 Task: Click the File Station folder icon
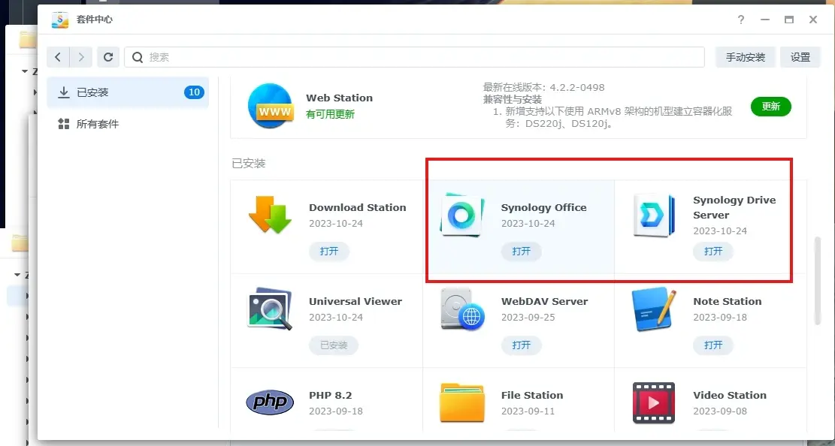pyautogui.click(x=461, y=402)
